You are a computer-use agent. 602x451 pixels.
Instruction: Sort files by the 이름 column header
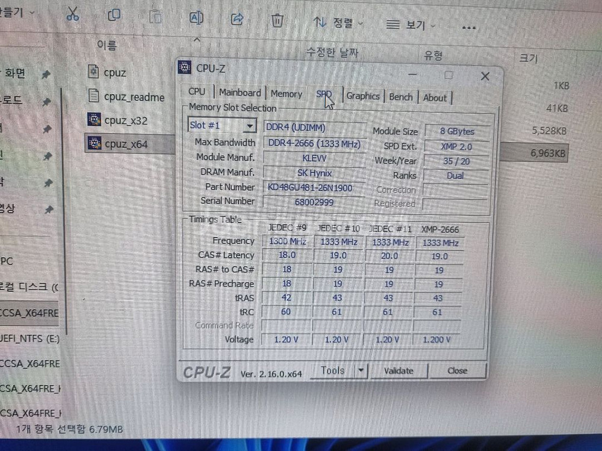point(107,44)
